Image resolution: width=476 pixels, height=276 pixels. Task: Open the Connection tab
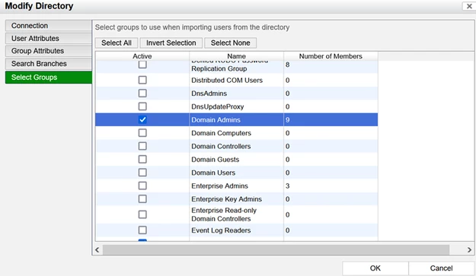[48, 26]
